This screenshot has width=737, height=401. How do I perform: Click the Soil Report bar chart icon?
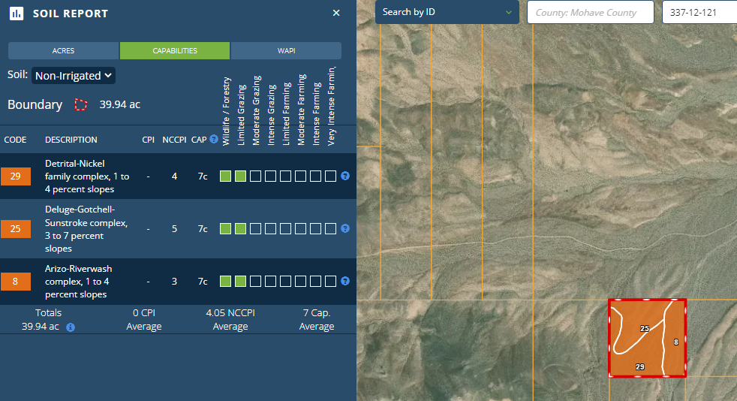(x=16, y=14)
